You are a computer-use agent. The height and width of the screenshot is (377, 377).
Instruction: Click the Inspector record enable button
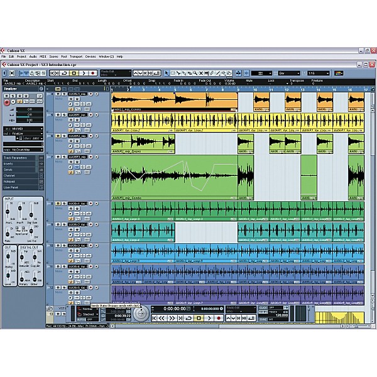[7, 102]
